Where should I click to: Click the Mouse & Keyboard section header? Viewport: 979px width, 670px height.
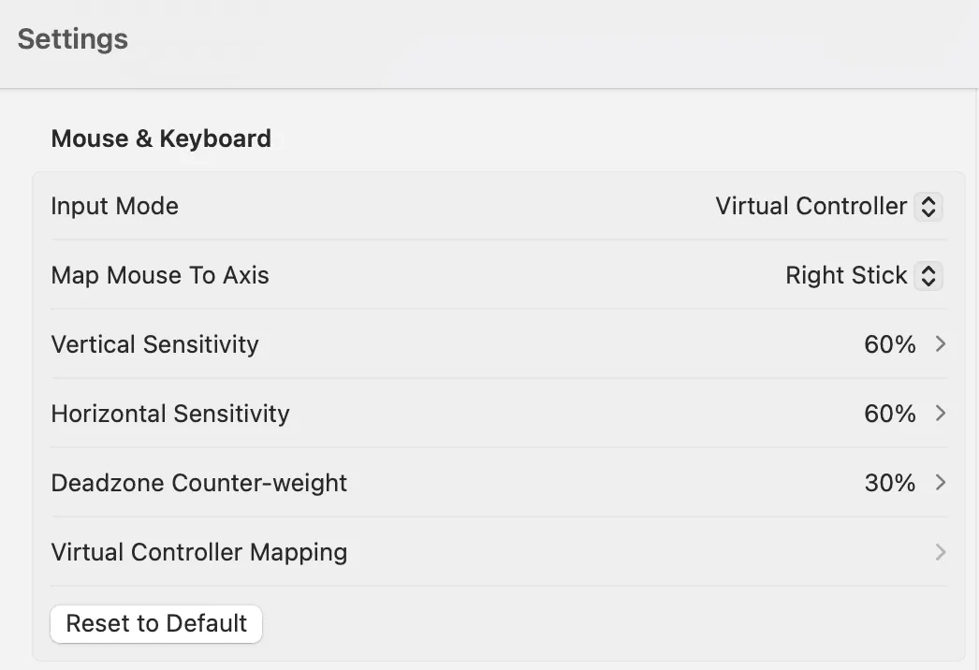pyautogui.click(x=160, y=138)
